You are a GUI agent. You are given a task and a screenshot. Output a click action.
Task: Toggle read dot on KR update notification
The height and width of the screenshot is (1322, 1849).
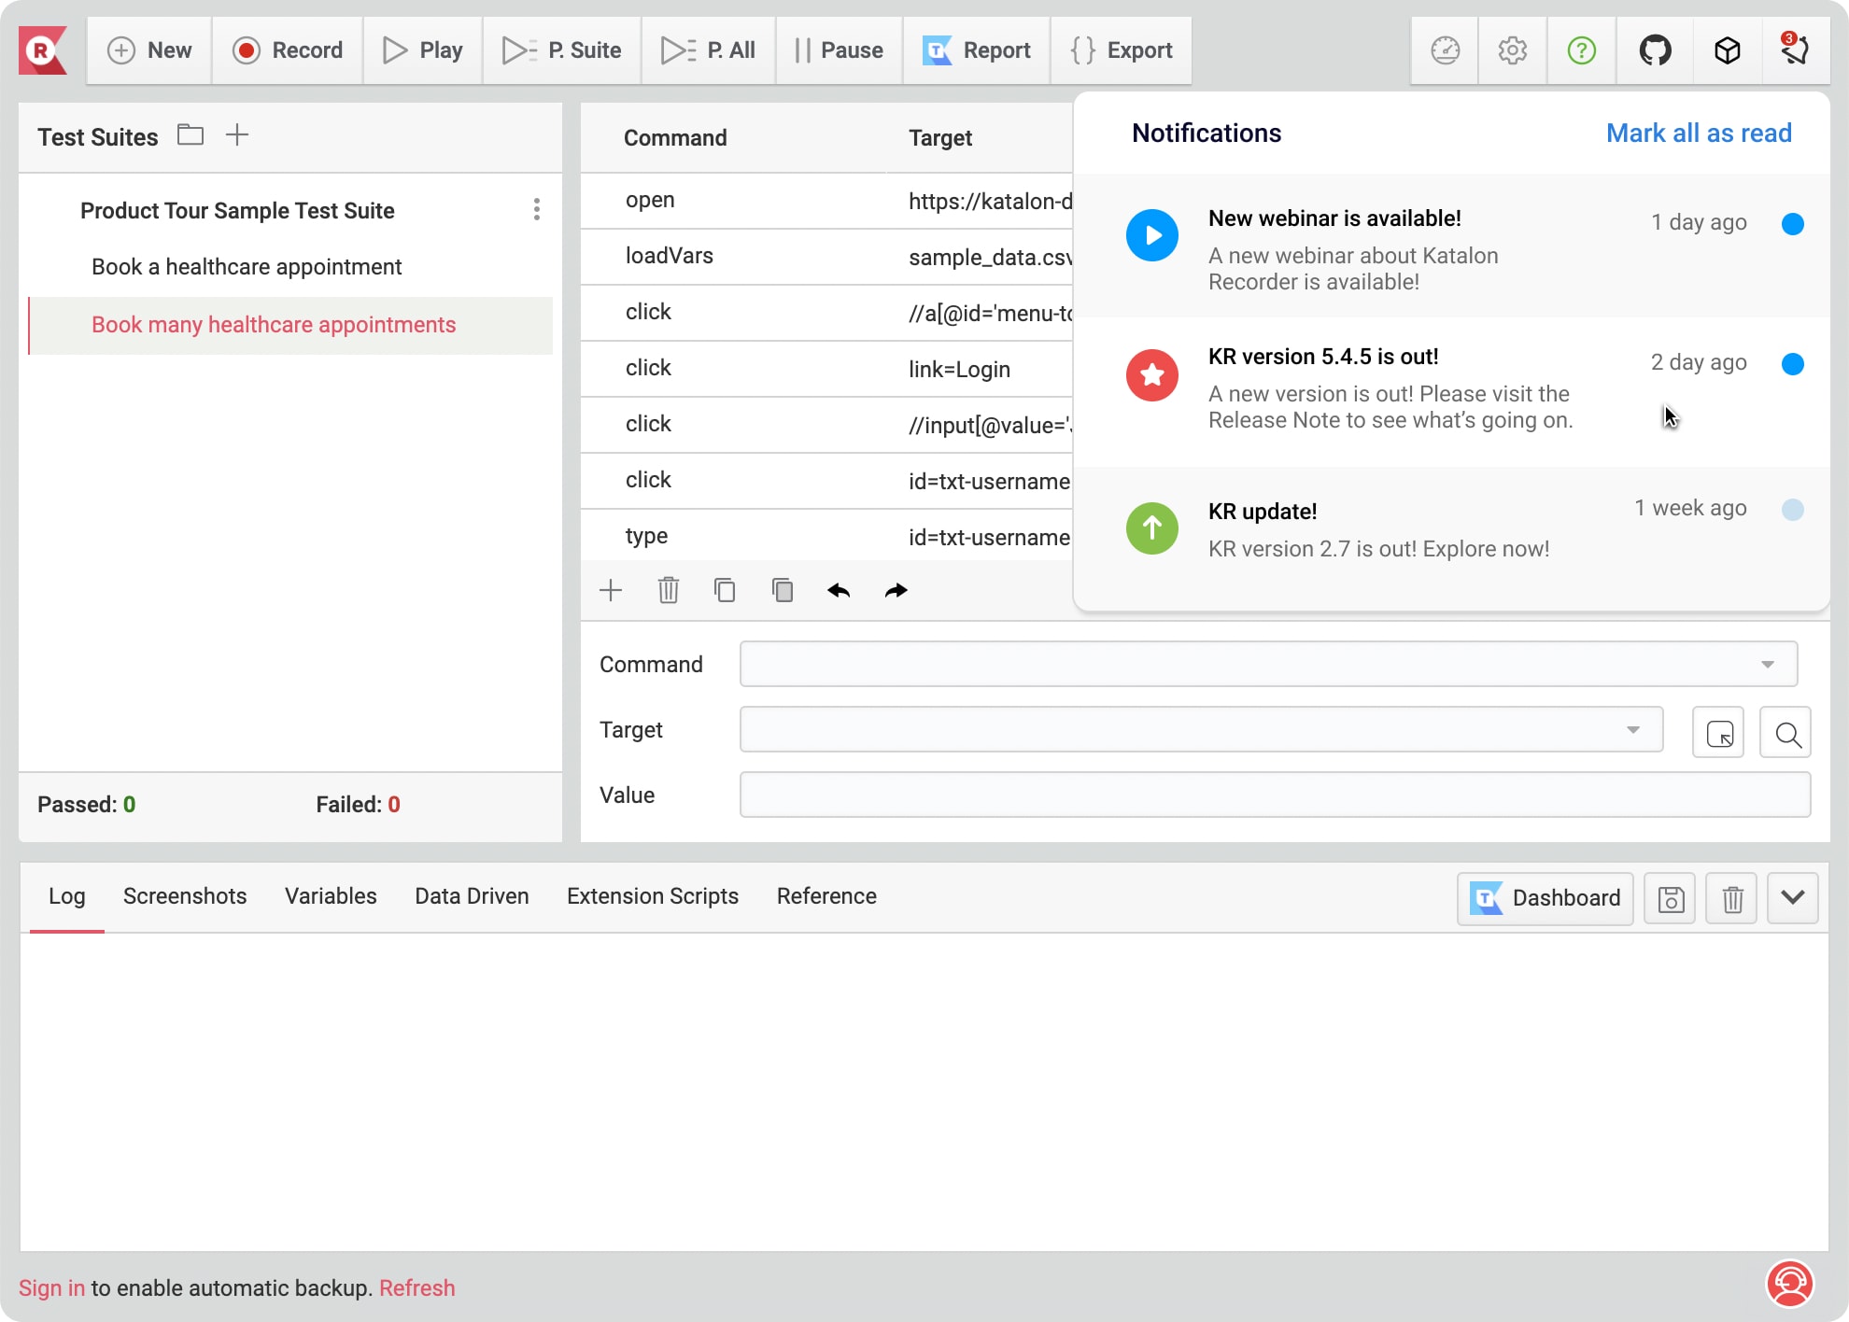[x=1792, y=510]
